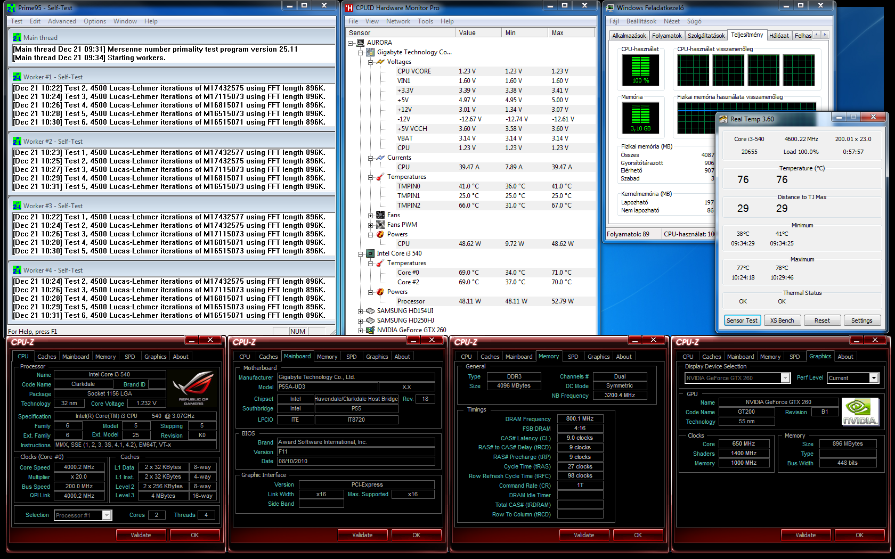This screenshot has width=895, height=559.
Task: Open the Perf Level dropdown in CPU-Z
Action: tap(874, 378)
